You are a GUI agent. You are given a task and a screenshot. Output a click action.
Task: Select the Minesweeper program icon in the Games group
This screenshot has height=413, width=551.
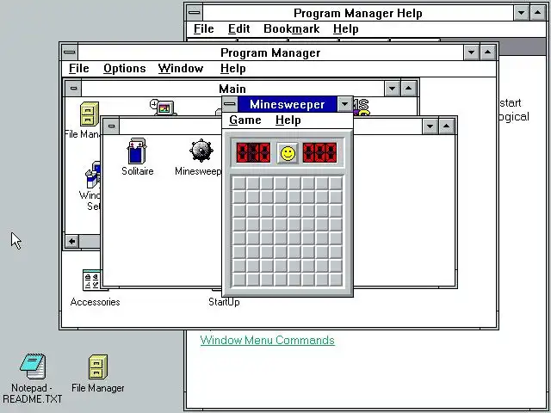[x=201, y=151]
